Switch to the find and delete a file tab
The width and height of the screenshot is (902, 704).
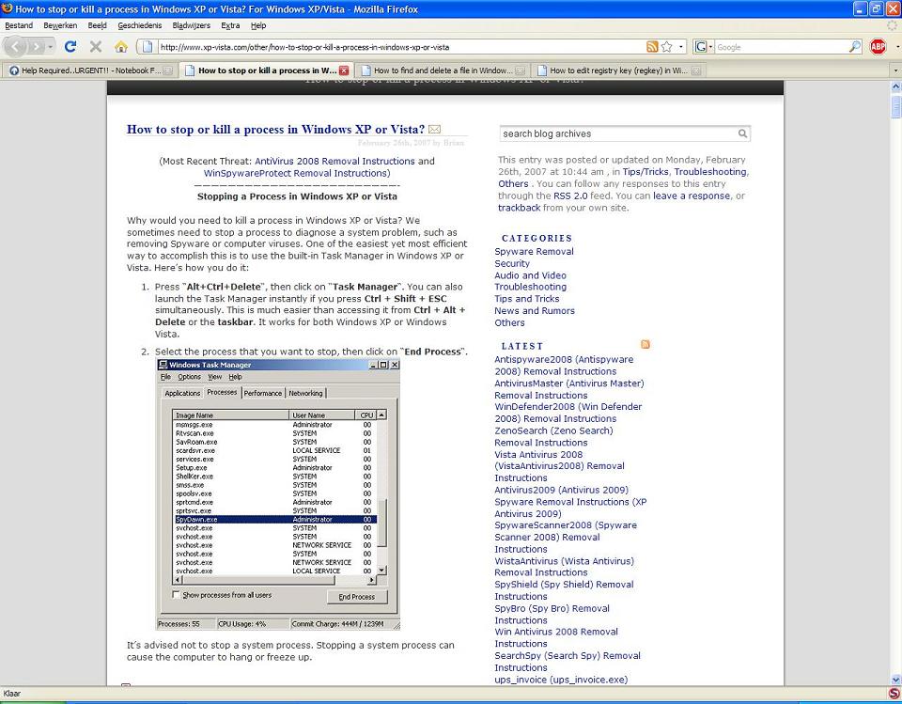[443, 70]
